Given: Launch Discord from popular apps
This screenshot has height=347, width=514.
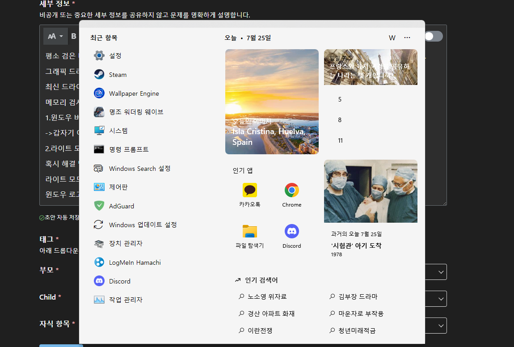Looking at the screenshot, I should pos(292,231).
